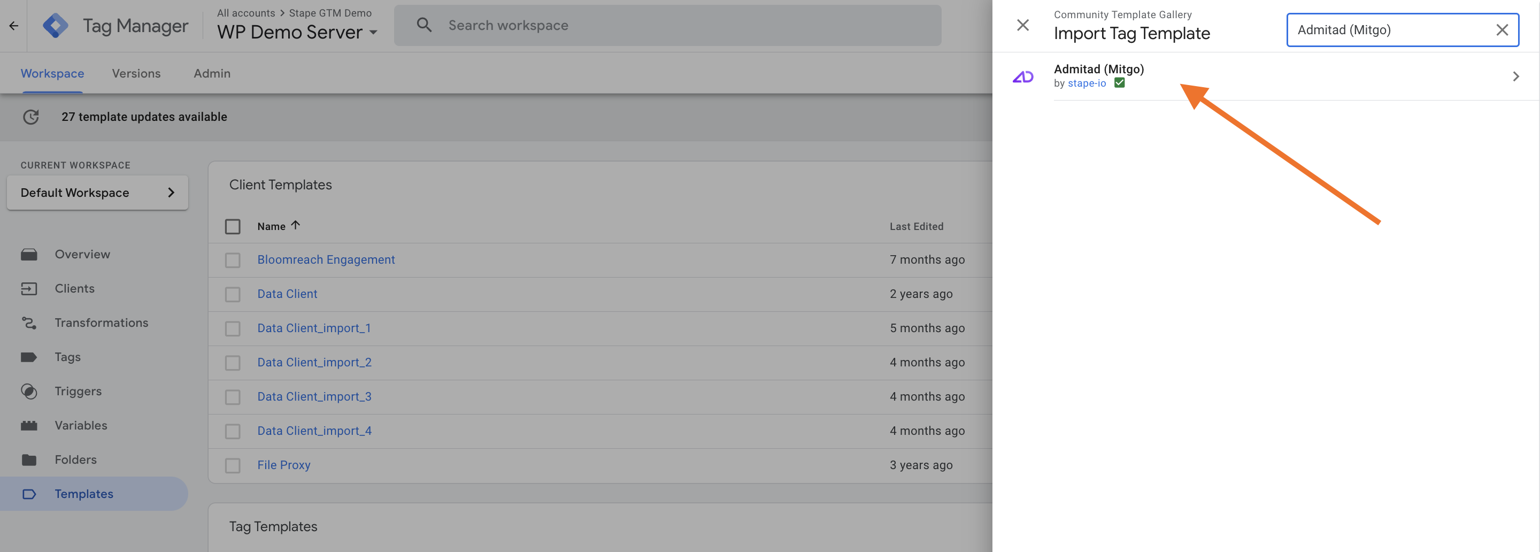
Task: Click the Tag Manager diamond logo
Action: pos(56,26)
